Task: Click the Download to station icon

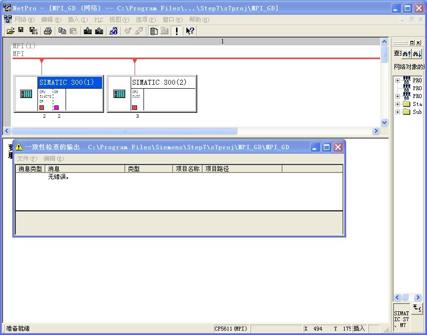Action: coord(88,31)
